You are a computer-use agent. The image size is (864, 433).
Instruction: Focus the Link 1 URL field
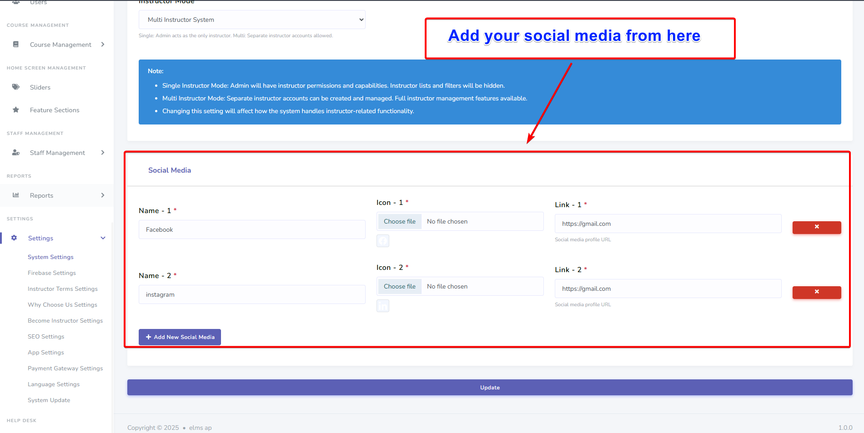pyautogui.click(x=668, y=224)
